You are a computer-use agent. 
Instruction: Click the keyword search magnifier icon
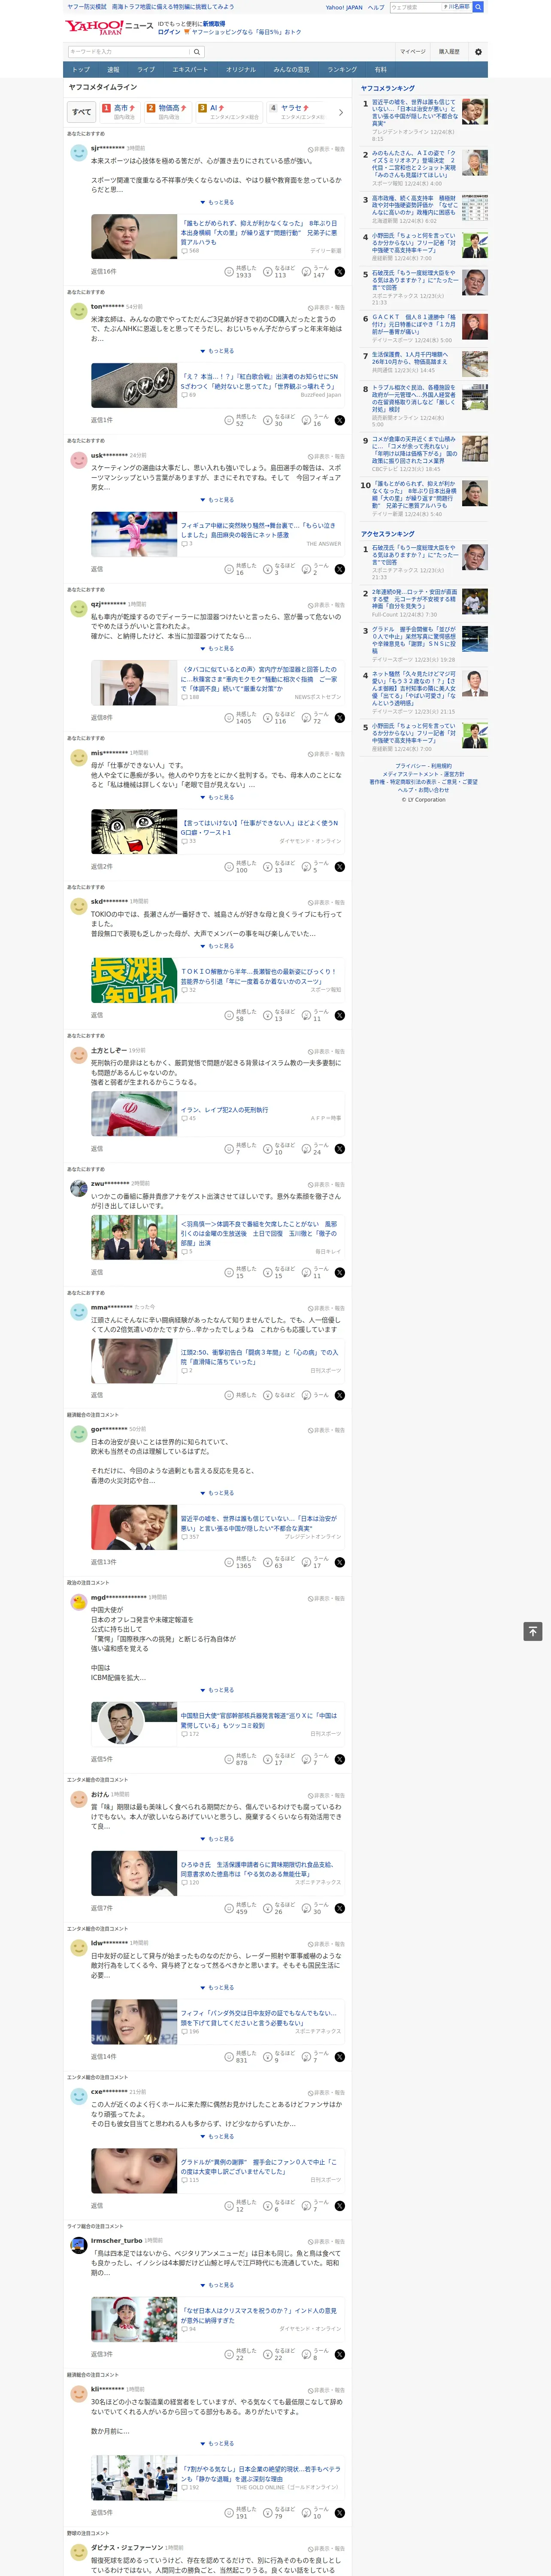pyautogui.click(x=197, y=52)
